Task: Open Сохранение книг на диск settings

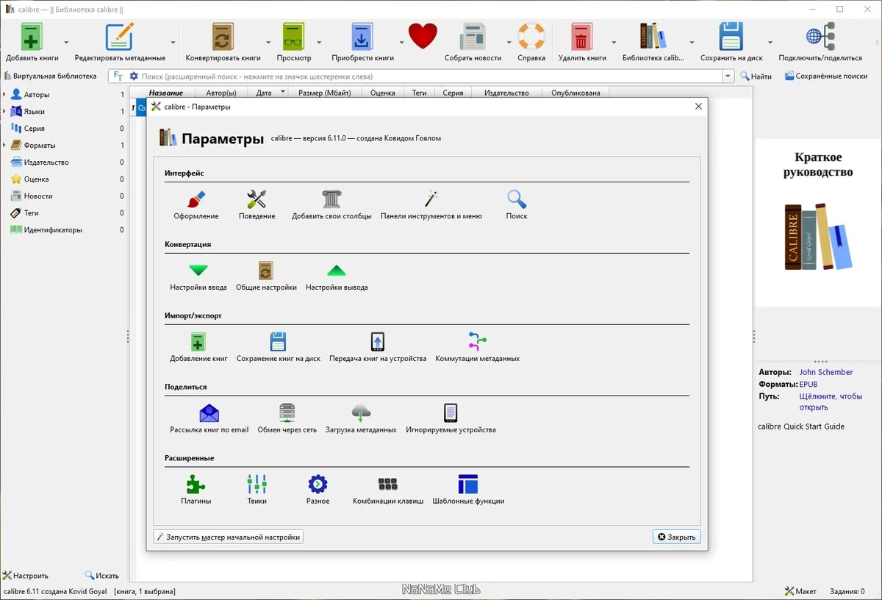Action: coord(279,348)
